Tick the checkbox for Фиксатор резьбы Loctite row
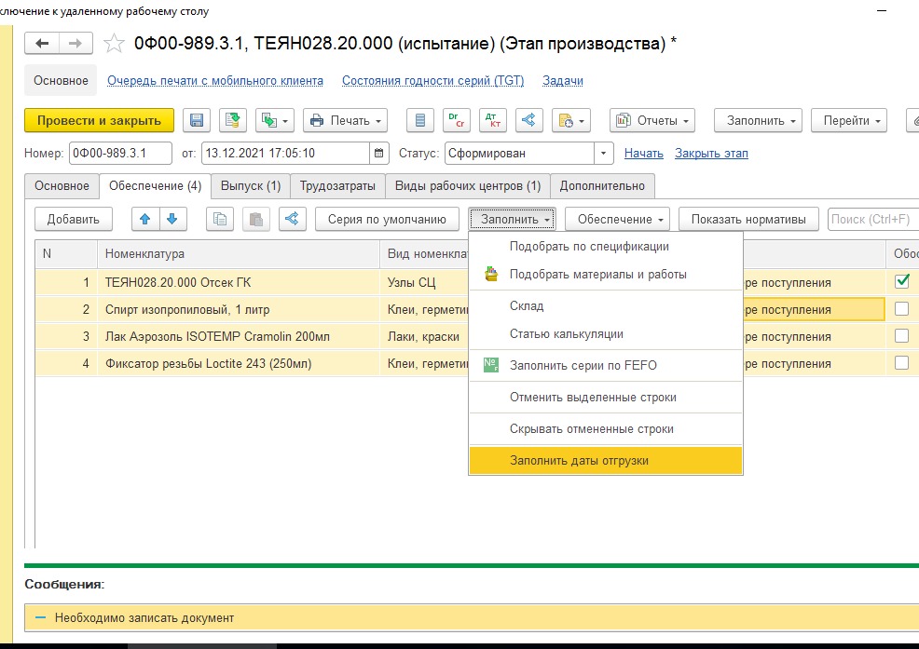Image resolution: width=919 pixels, height=649 pixels. pos(901,363)
